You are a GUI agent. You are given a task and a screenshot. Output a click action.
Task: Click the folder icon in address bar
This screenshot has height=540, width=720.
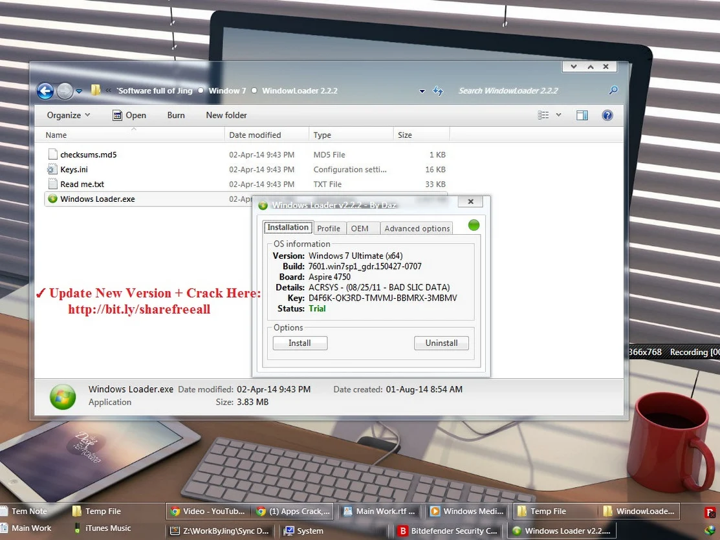pos(96,90)
